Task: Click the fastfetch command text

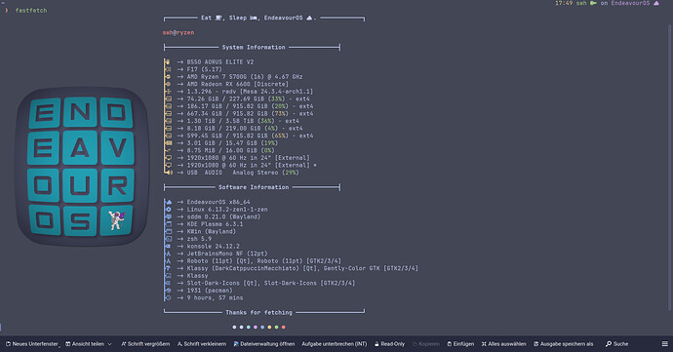Action: tap(31, 11)
